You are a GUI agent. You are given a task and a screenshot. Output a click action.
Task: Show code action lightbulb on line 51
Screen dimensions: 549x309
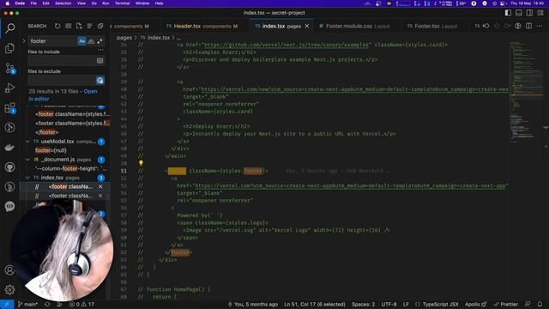coord(141,163)
